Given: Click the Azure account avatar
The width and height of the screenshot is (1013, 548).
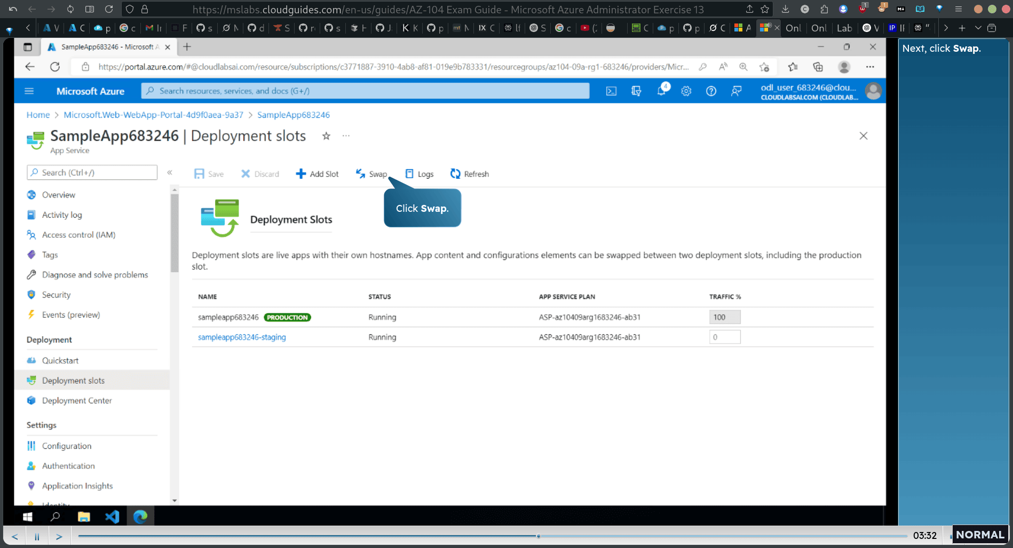Looking at the screenshot, I should tap(873, 91).
